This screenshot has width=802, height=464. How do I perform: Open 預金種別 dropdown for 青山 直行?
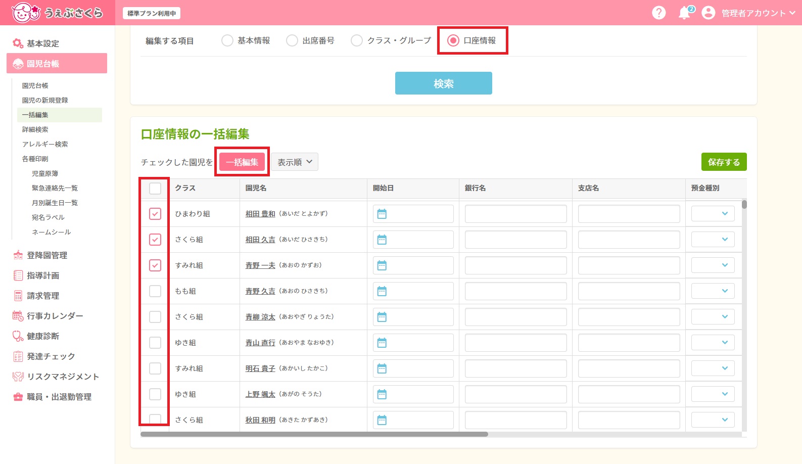pyautogui.click(x=713, y=343)
